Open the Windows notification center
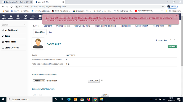 click(x=179, y=99)
